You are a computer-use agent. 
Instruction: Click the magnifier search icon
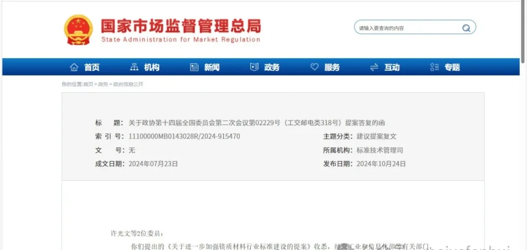tap(466, 28)
